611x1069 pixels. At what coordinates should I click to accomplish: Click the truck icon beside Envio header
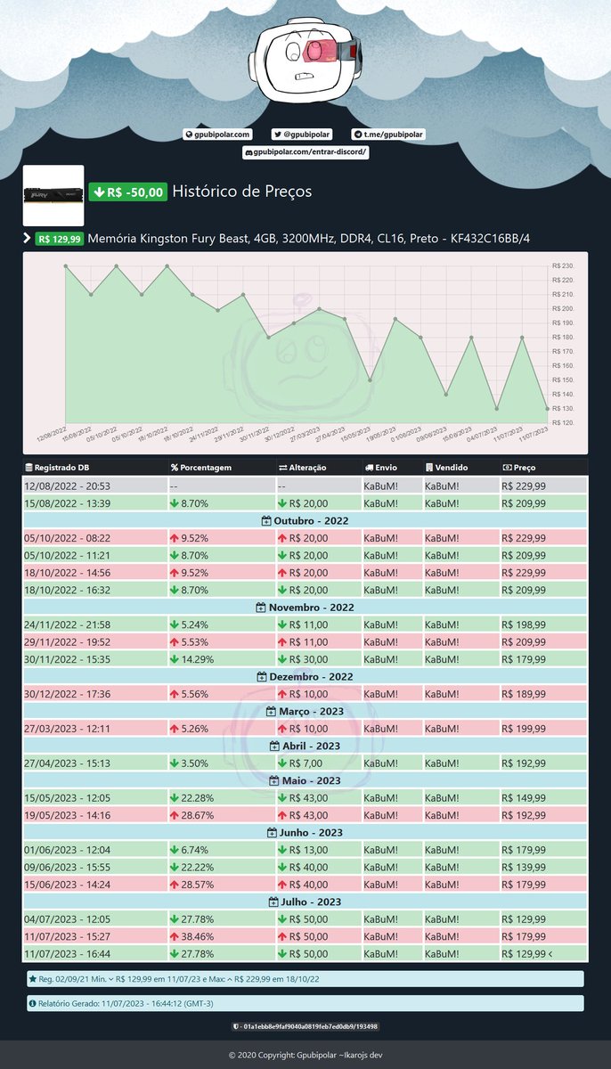[x=369, y=467]
